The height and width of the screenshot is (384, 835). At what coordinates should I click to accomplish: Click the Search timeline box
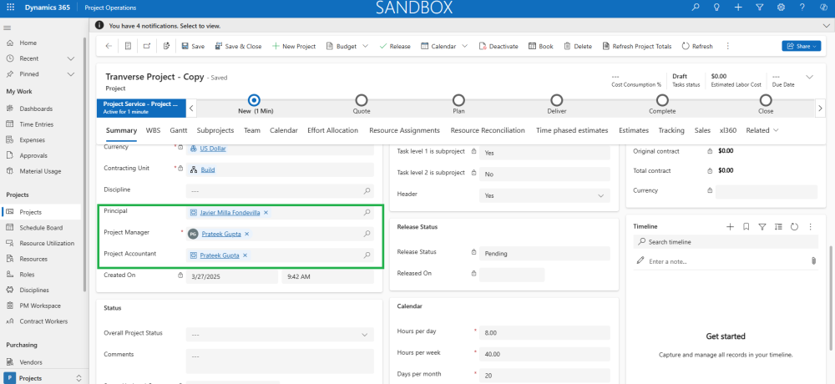[x=726, y=242]
